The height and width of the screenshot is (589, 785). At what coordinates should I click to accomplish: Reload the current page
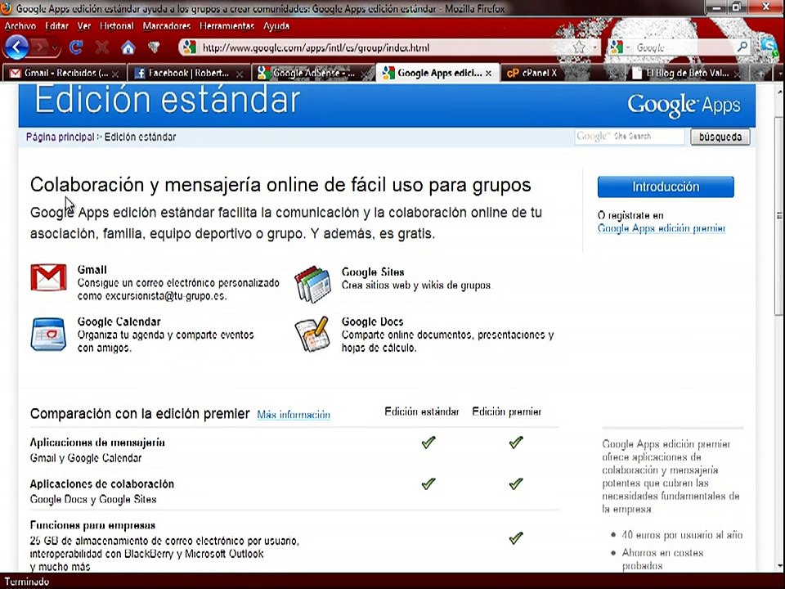tap(76, 47)
